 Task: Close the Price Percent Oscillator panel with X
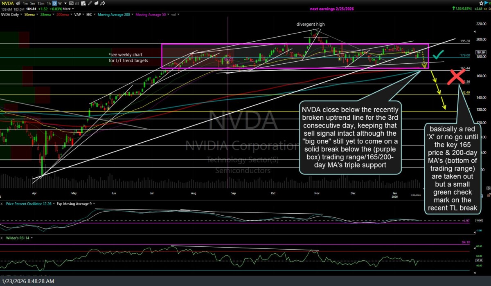(x=2, y=203)
